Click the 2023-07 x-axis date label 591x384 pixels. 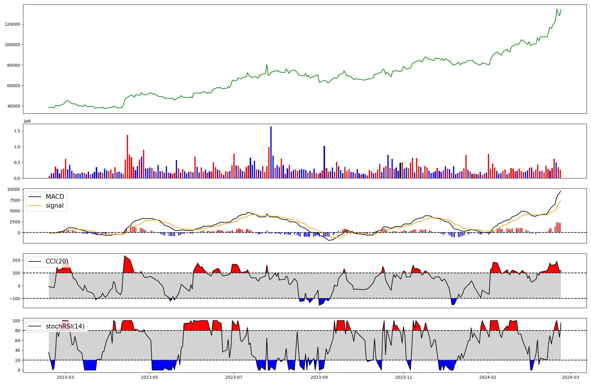click(234, 377)
